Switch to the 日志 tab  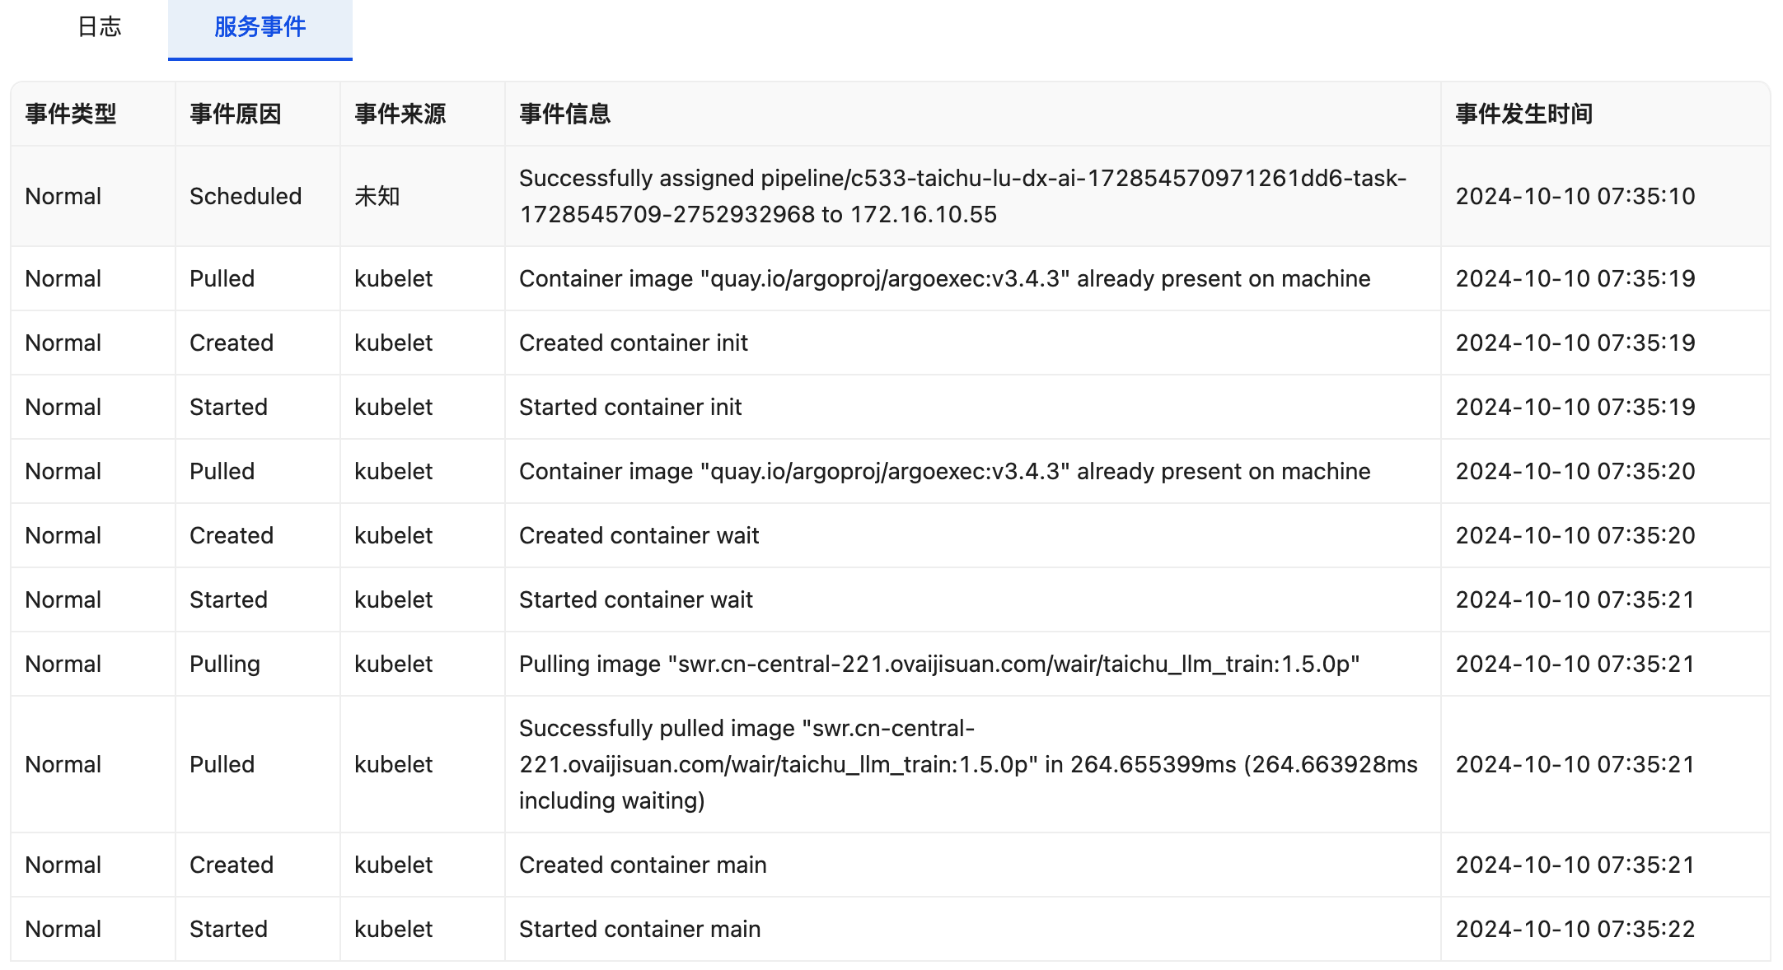(x=99, y=27)
